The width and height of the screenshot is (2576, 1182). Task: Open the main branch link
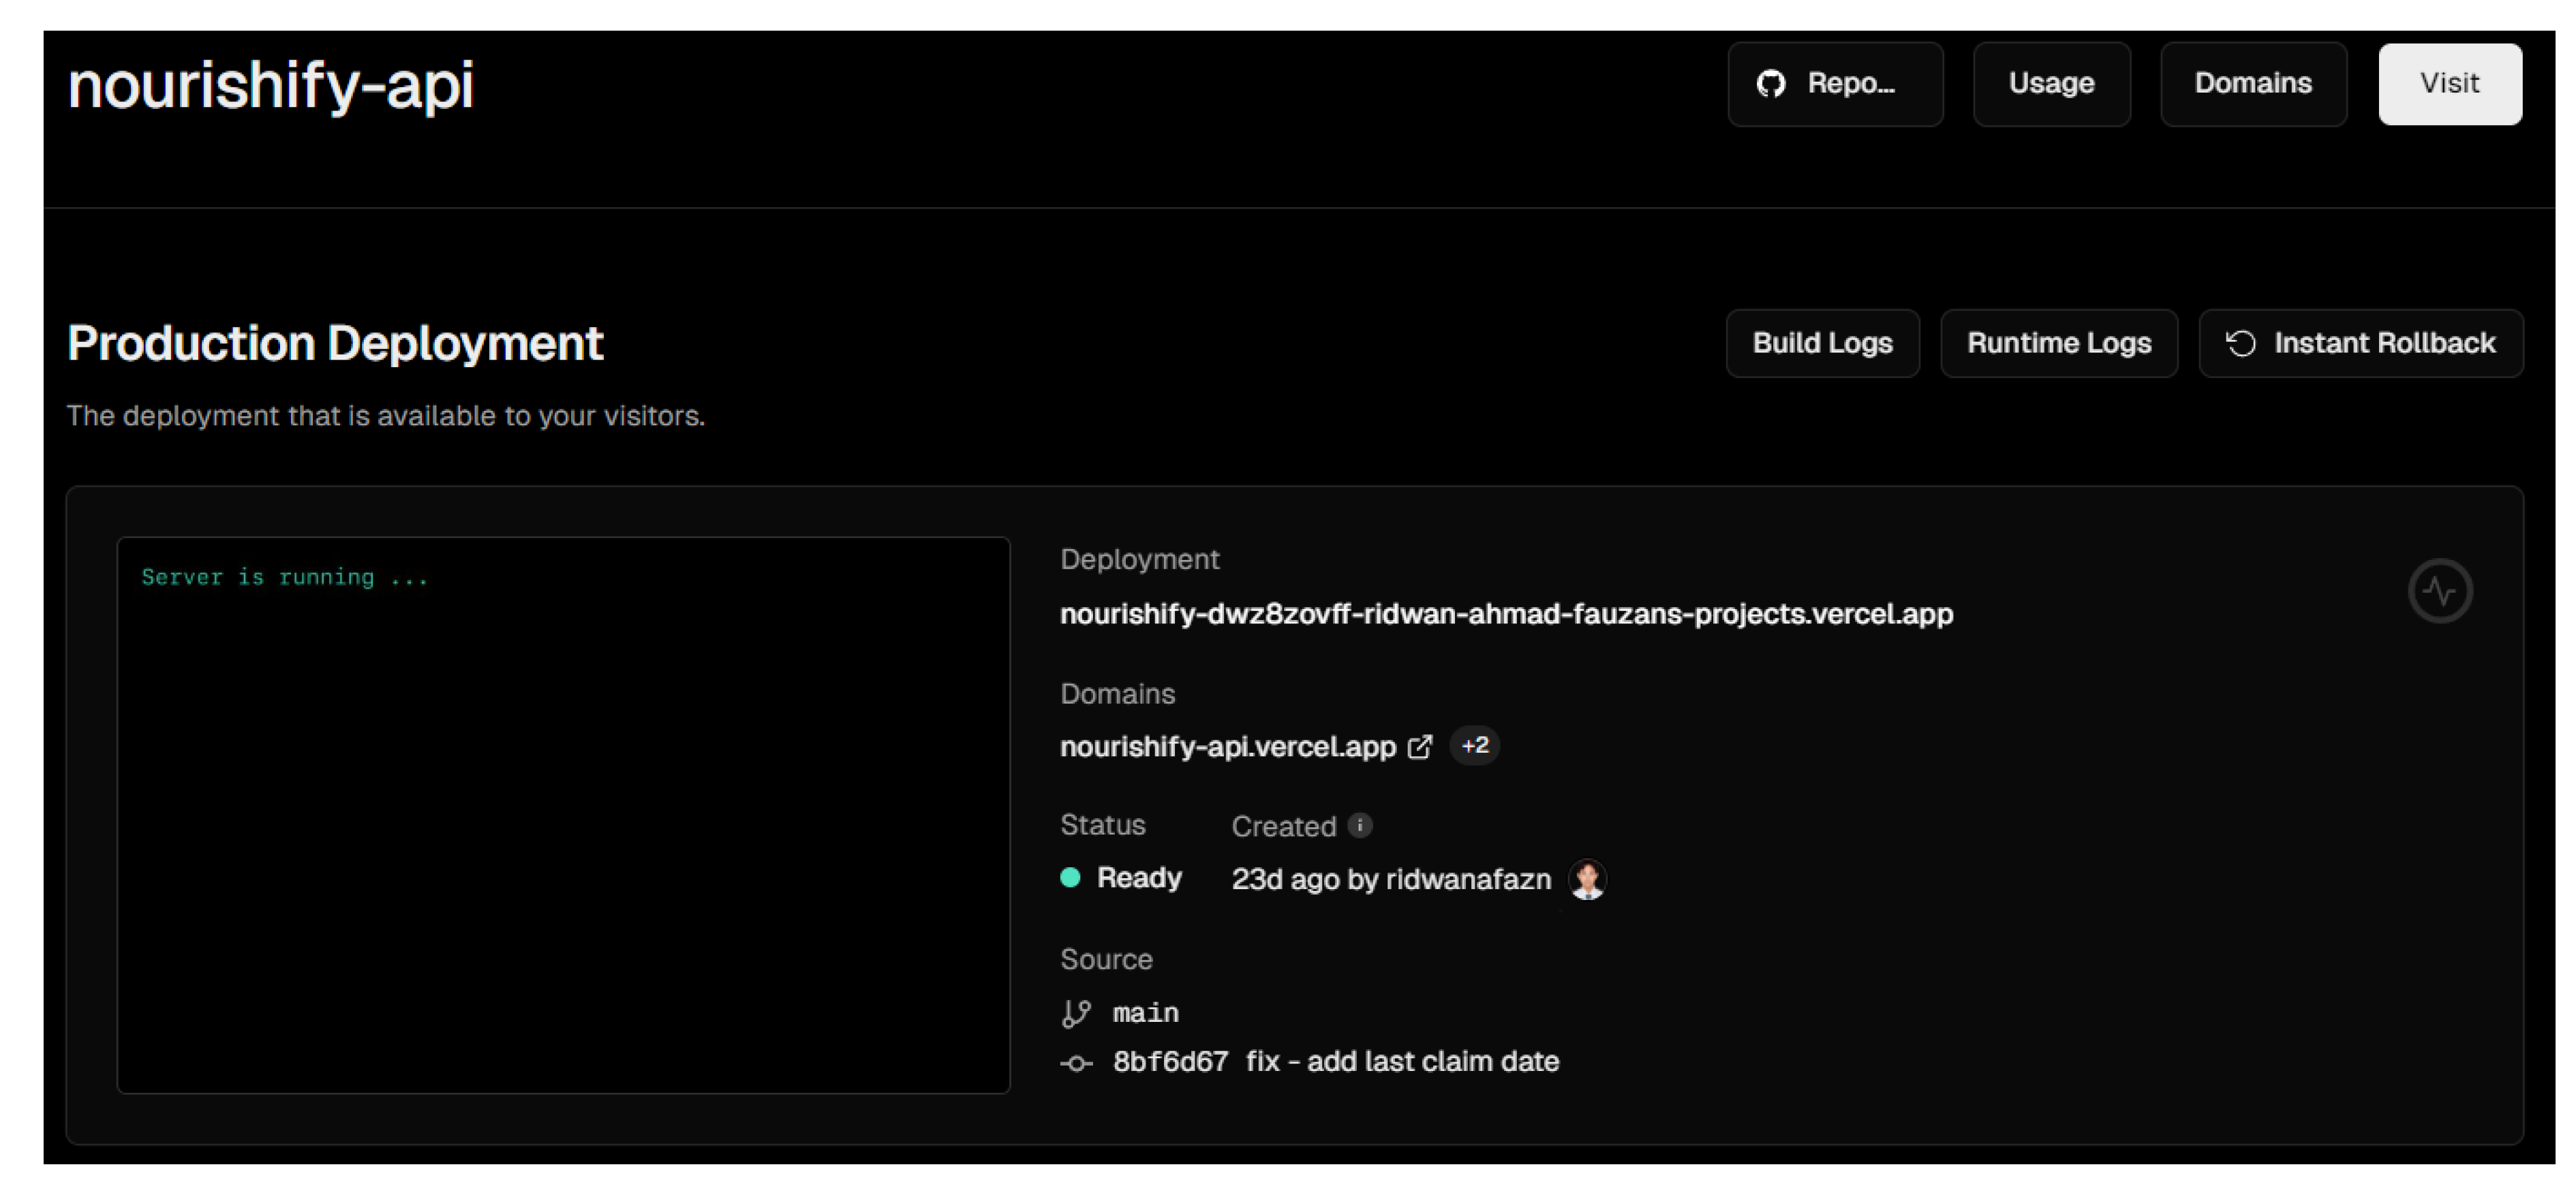pyautogui.click(x=1145, y=1013)
